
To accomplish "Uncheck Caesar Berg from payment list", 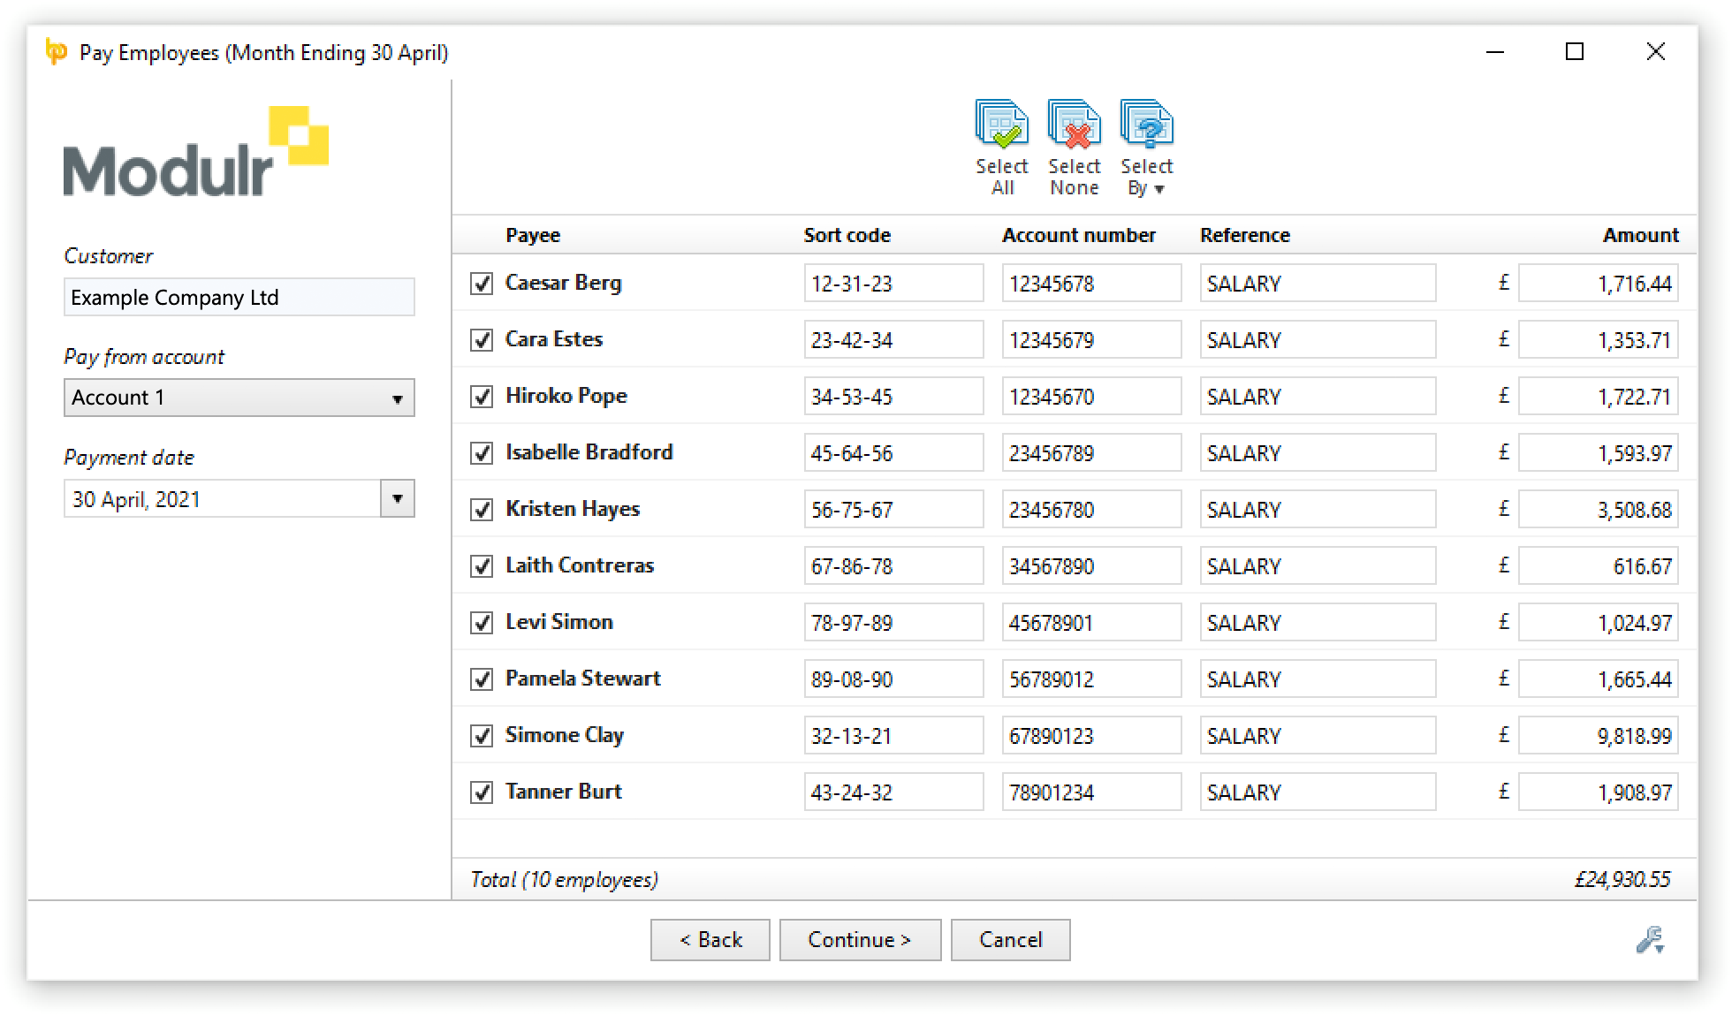I will (479, 283).
